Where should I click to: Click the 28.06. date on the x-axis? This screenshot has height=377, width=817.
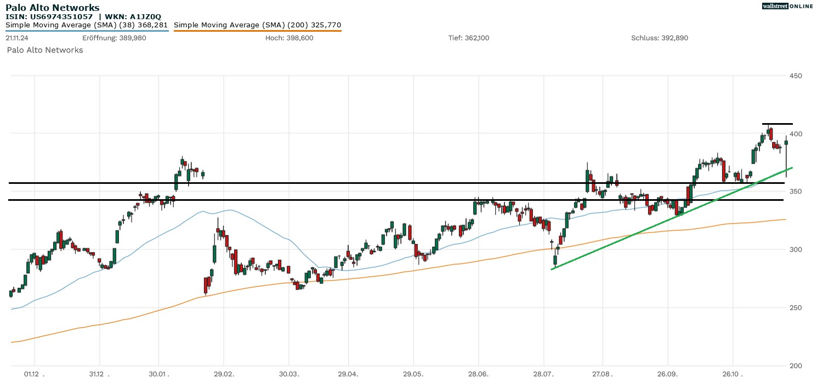pos(479,374)
